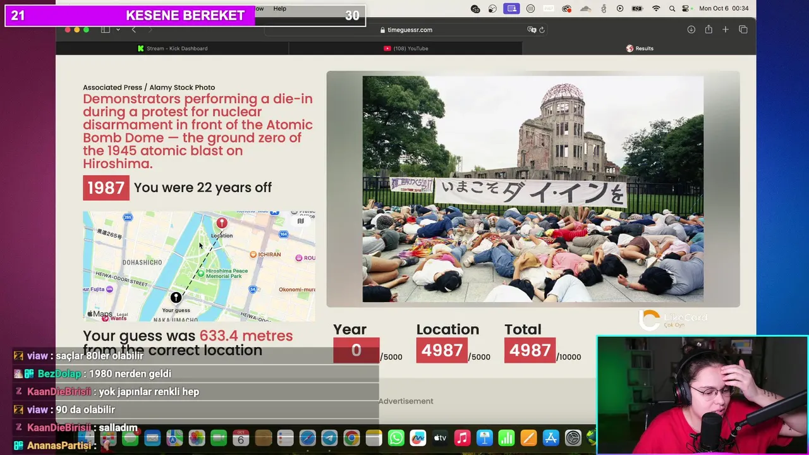Select the Results tab
The height and width of the screenshot is (455, 809).
(x=639, y=48)
